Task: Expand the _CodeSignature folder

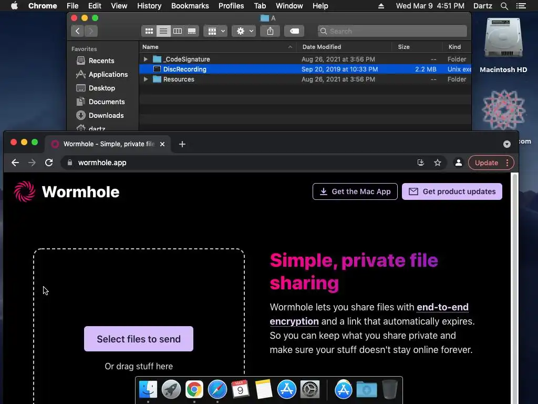Action: pyautogui.click(x=146, y=59)
